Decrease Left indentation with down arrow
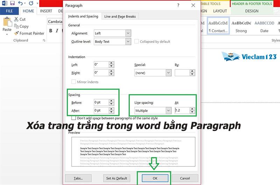Screen dimensions: 280x185 111,66
